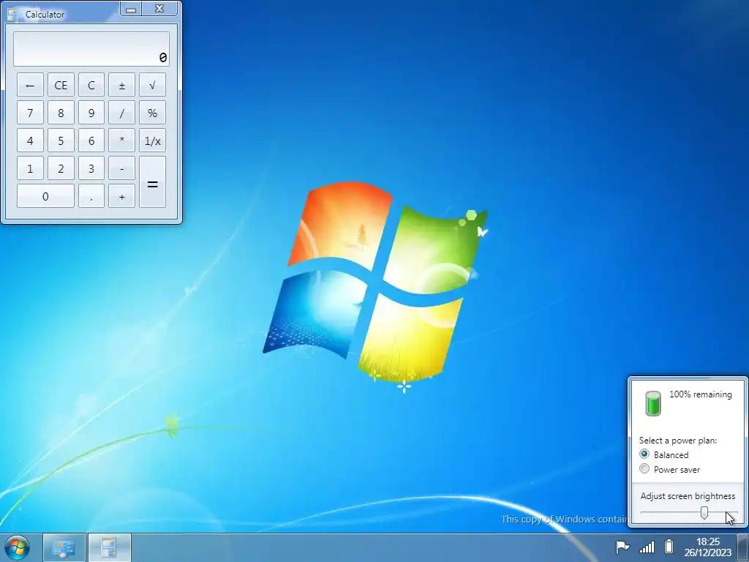
Task: Click digit 1 on the calculator
Action: [30, 168]
